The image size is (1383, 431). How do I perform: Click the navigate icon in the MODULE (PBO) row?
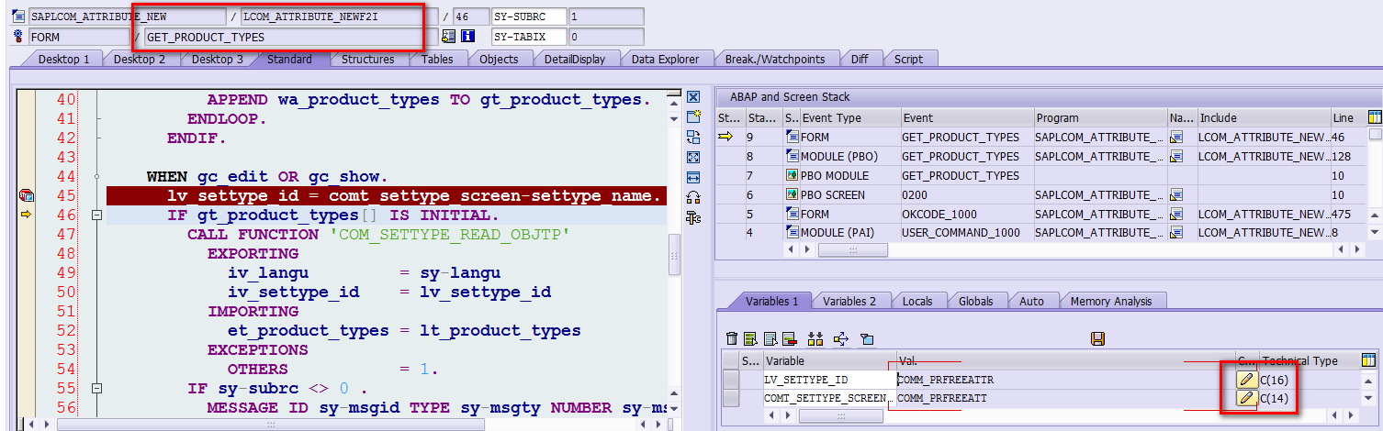click(x=1176, y=157)
